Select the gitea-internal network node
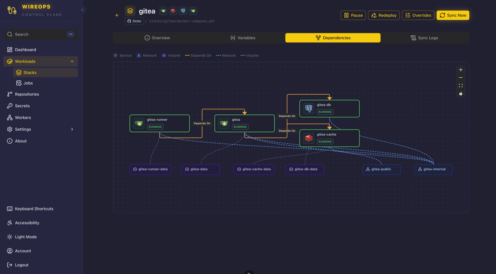 [434, 169]
